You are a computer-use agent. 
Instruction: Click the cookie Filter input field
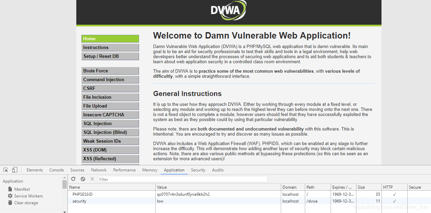tap(183, 179)
